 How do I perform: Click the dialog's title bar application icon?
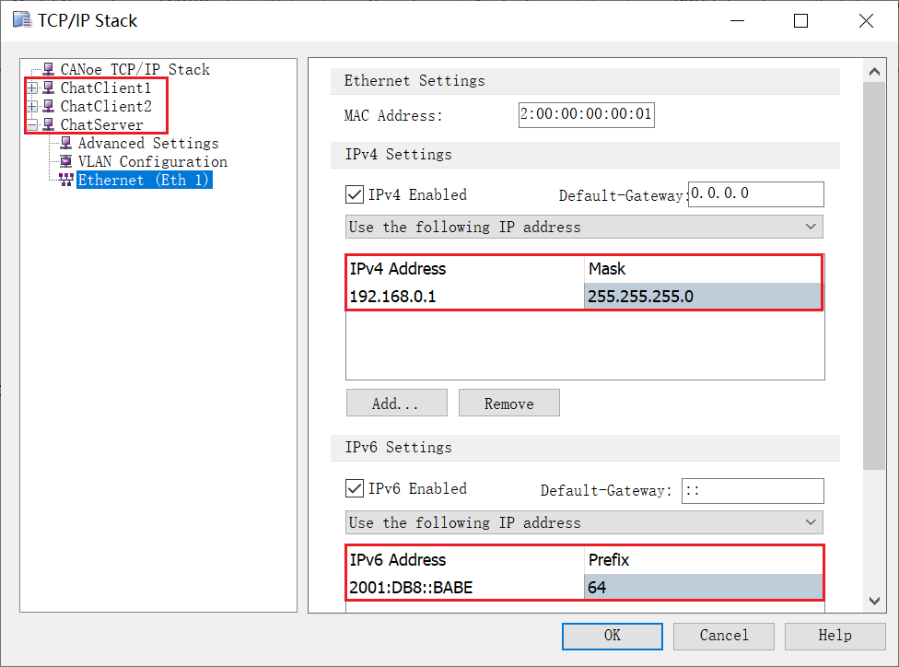pyautogui.click(x=20, y=19)
